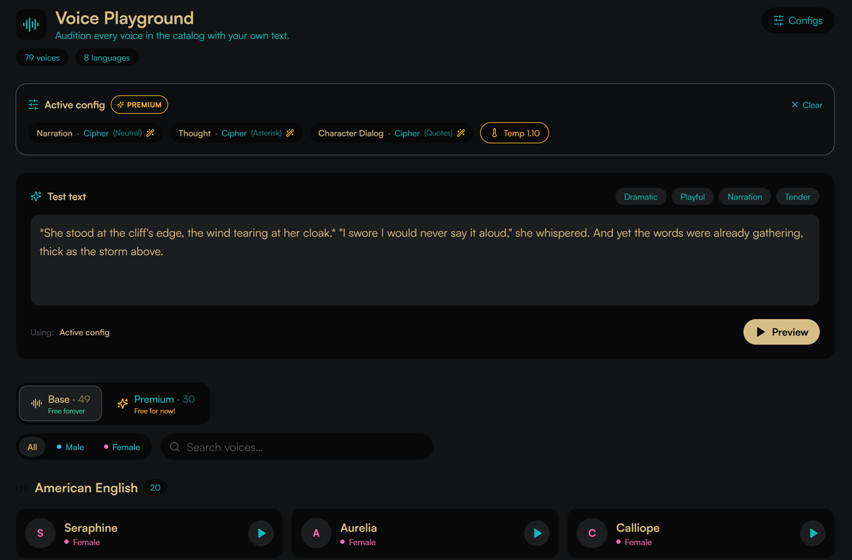
Task: Click the wand icon in Thought Cipher chip
Action: click(290, 133)
